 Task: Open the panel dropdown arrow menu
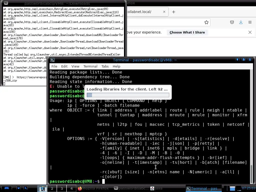point(18,188)
